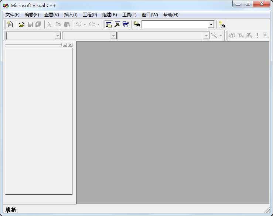The width and height of the screenshot is (273, 216).
Task: Maximize the Microsoft Visual C++ window
Action: click(x=248, y=4)
